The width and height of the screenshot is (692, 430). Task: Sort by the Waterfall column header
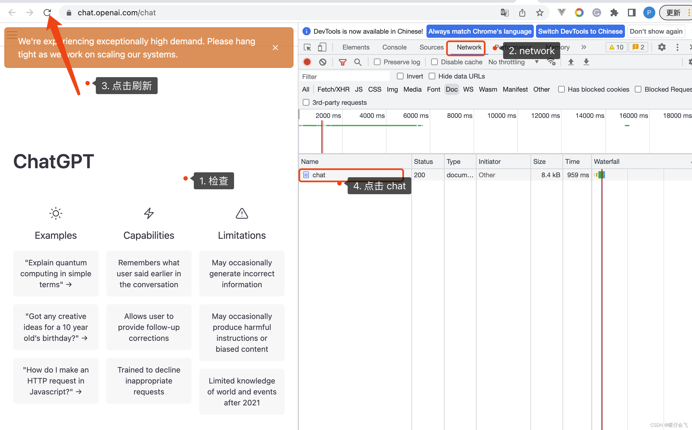(x=642, y=162)
